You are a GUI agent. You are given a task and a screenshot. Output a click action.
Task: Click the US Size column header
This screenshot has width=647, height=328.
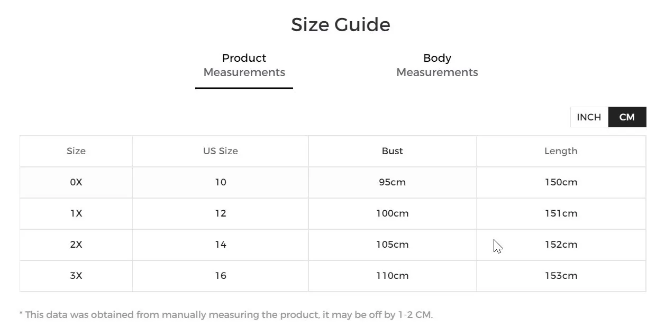click(221, 151)
